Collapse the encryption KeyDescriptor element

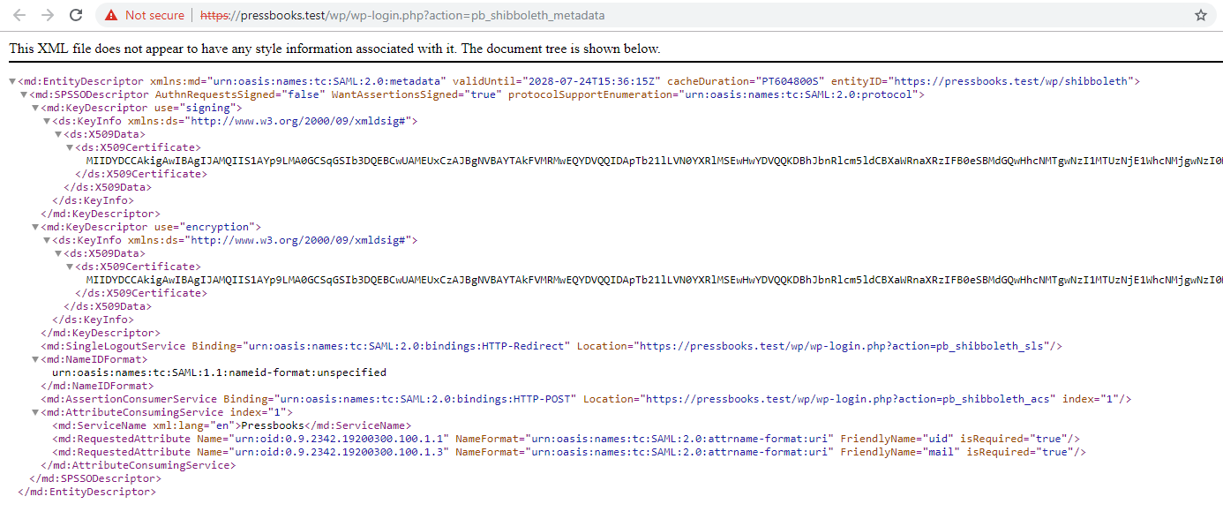coord(35,226)
